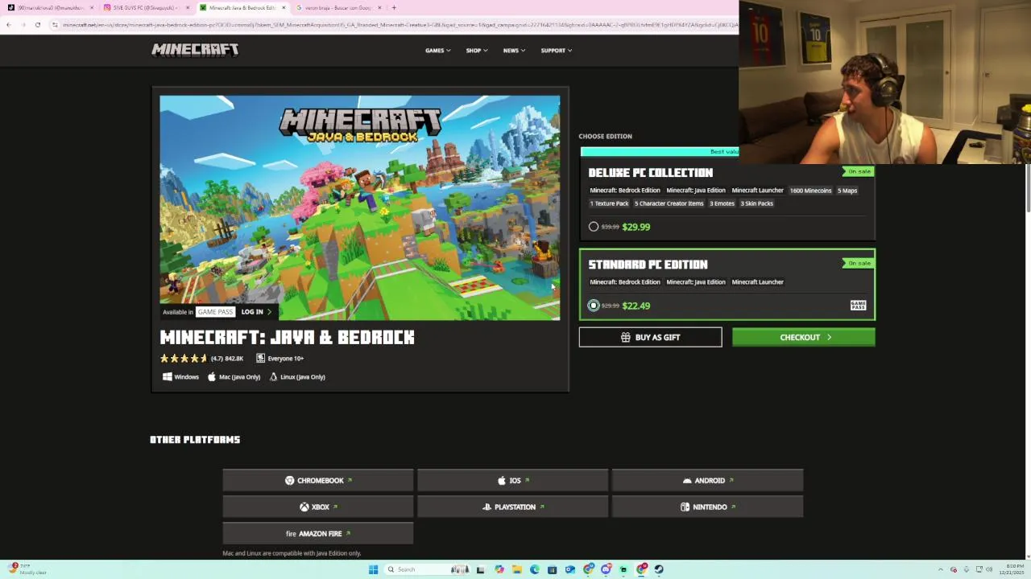Select the Deluxe PC Collection radio button
1031x579 pixels.
coord(594,227)
